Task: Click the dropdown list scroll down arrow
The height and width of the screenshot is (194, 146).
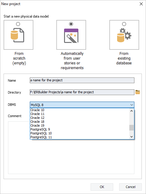Action: [131, 136]
